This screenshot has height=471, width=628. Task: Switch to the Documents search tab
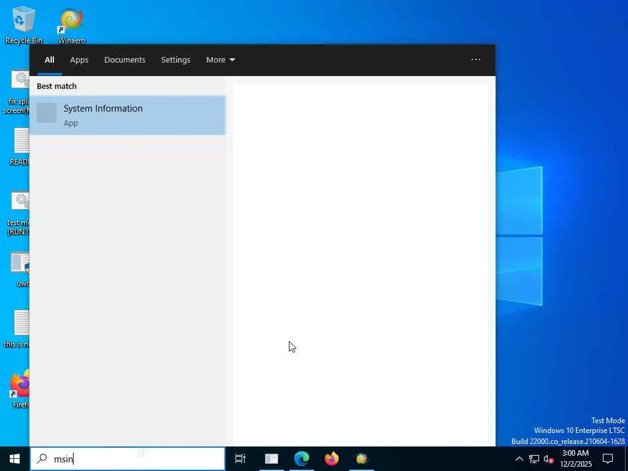click(124, 59)
